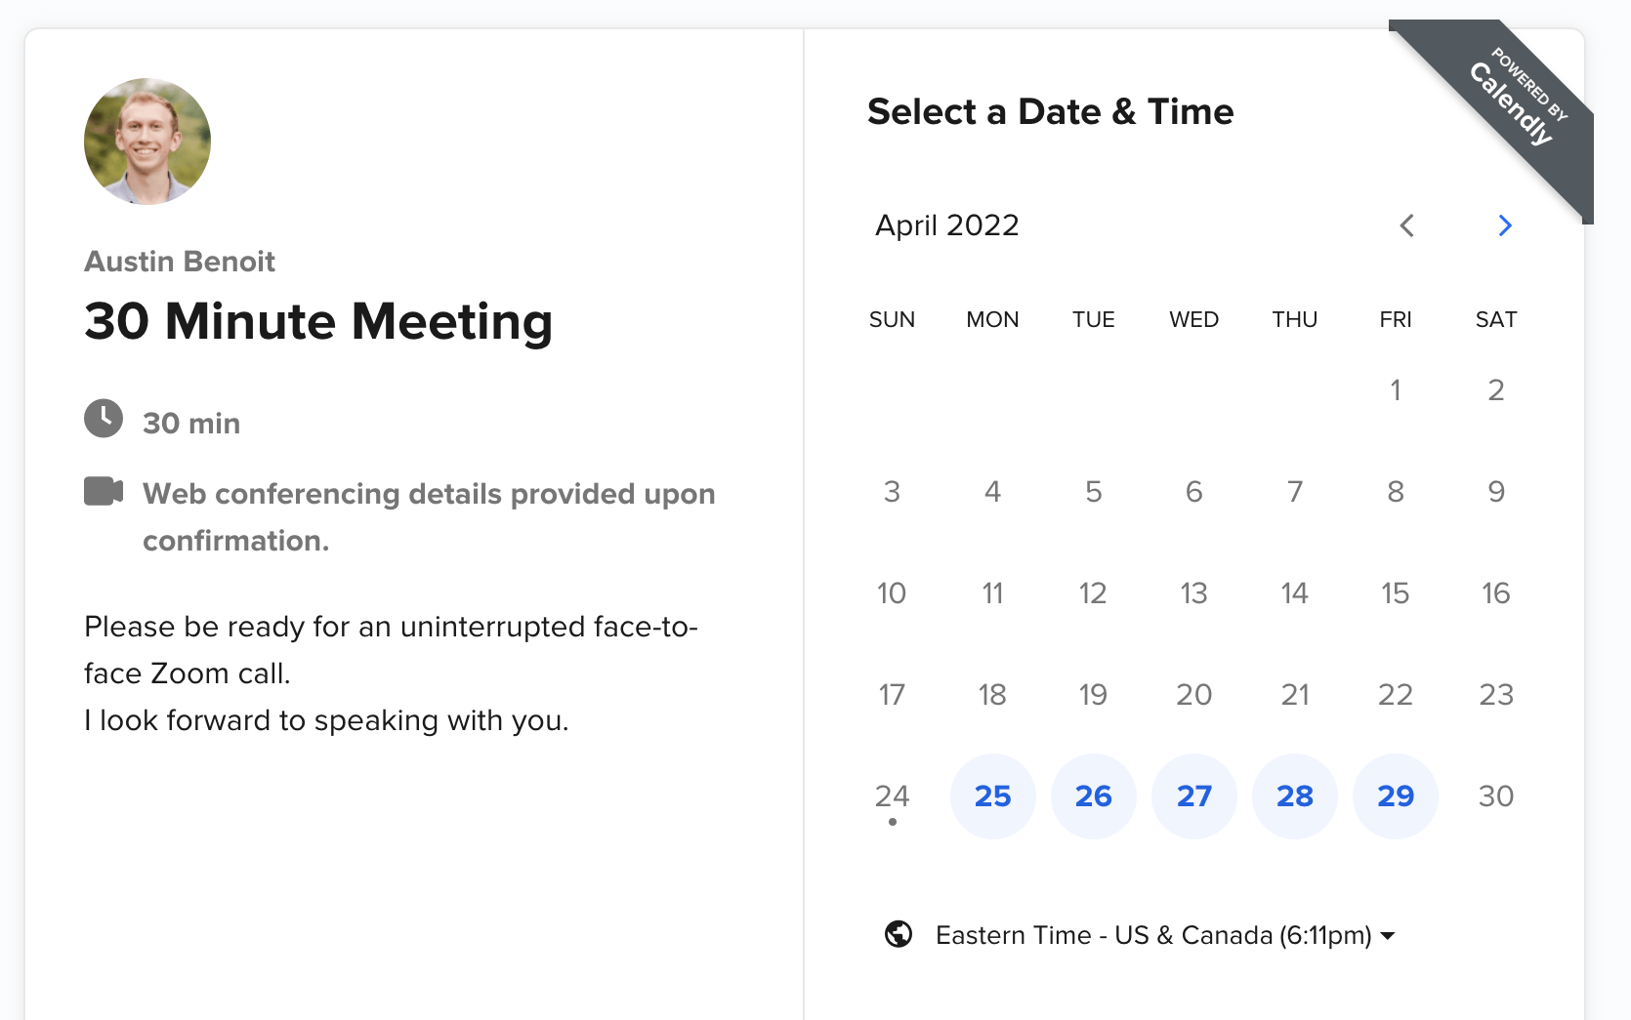This screenshot has width=1631, height=1020.
Task: Select April 25 on the calendar
Action: tap(992, 796)
